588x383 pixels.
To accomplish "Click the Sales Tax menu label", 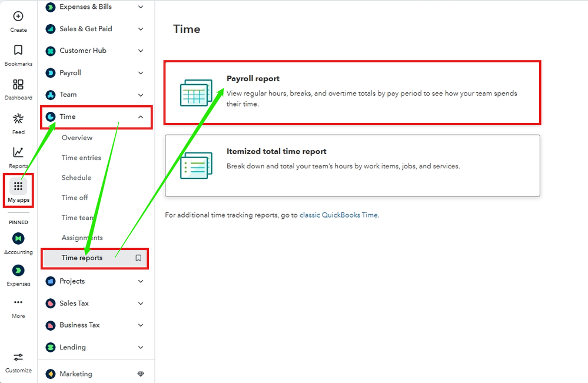I will (74, 303).
